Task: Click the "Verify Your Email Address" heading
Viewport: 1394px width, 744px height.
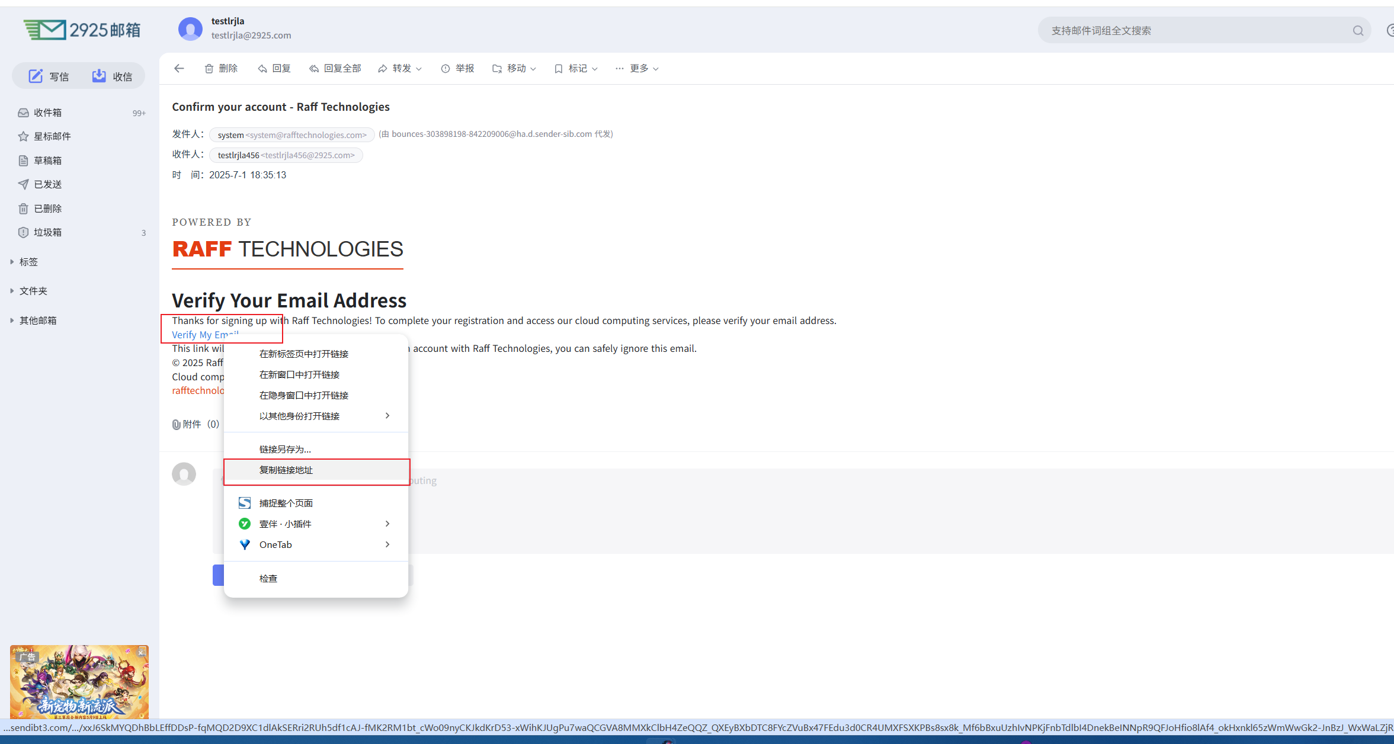Action: point(289,300)
